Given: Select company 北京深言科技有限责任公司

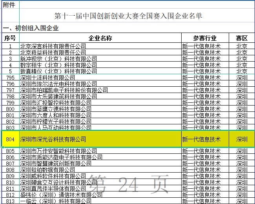Looking at the screenshot, I should tap(53, 46).
